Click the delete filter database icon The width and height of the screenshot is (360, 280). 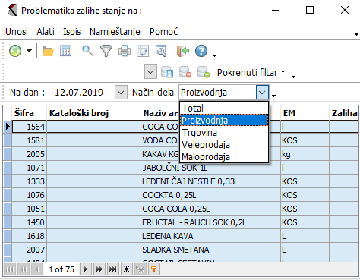[x=185, y=72]
